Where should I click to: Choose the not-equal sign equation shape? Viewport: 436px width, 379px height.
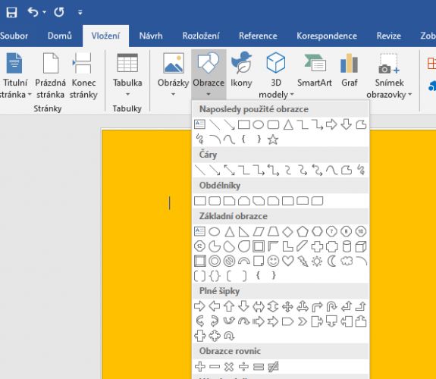(x=273, y=366)
